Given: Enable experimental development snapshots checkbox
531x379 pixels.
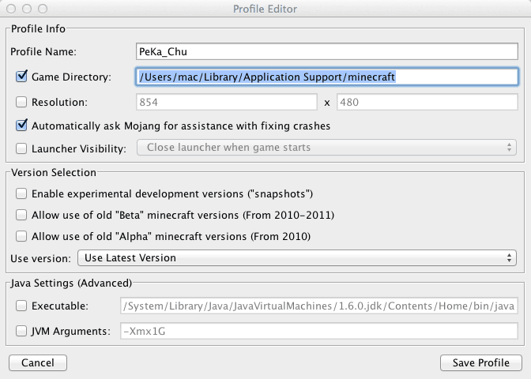Looking at the screenshot, I should pyautogui.click(x=21, y=193).
